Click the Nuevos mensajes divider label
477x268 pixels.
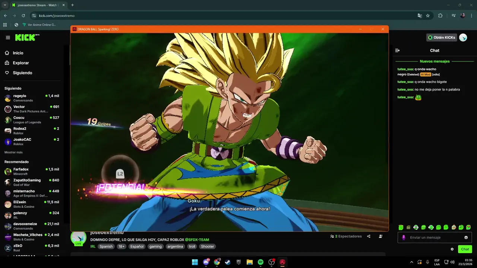pos(435,61)
